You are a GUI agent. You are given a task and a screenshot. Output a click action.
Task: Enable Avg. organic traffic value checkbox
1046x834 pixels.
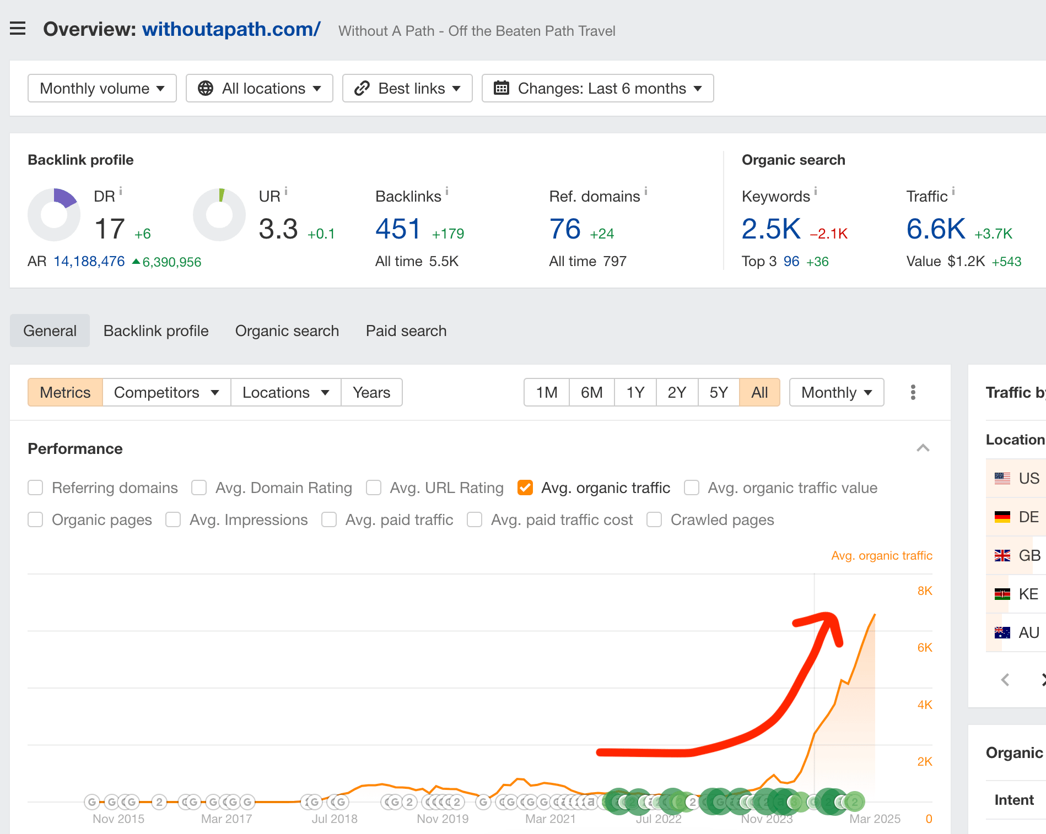point(692,488)
